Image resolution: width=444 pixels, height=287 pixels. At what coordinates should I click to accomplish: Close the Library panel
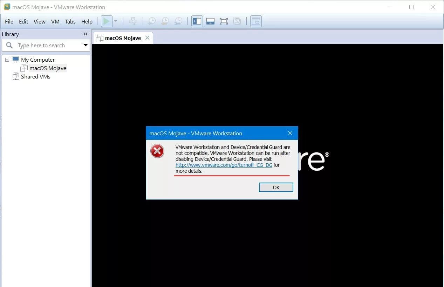coord(86,34)
